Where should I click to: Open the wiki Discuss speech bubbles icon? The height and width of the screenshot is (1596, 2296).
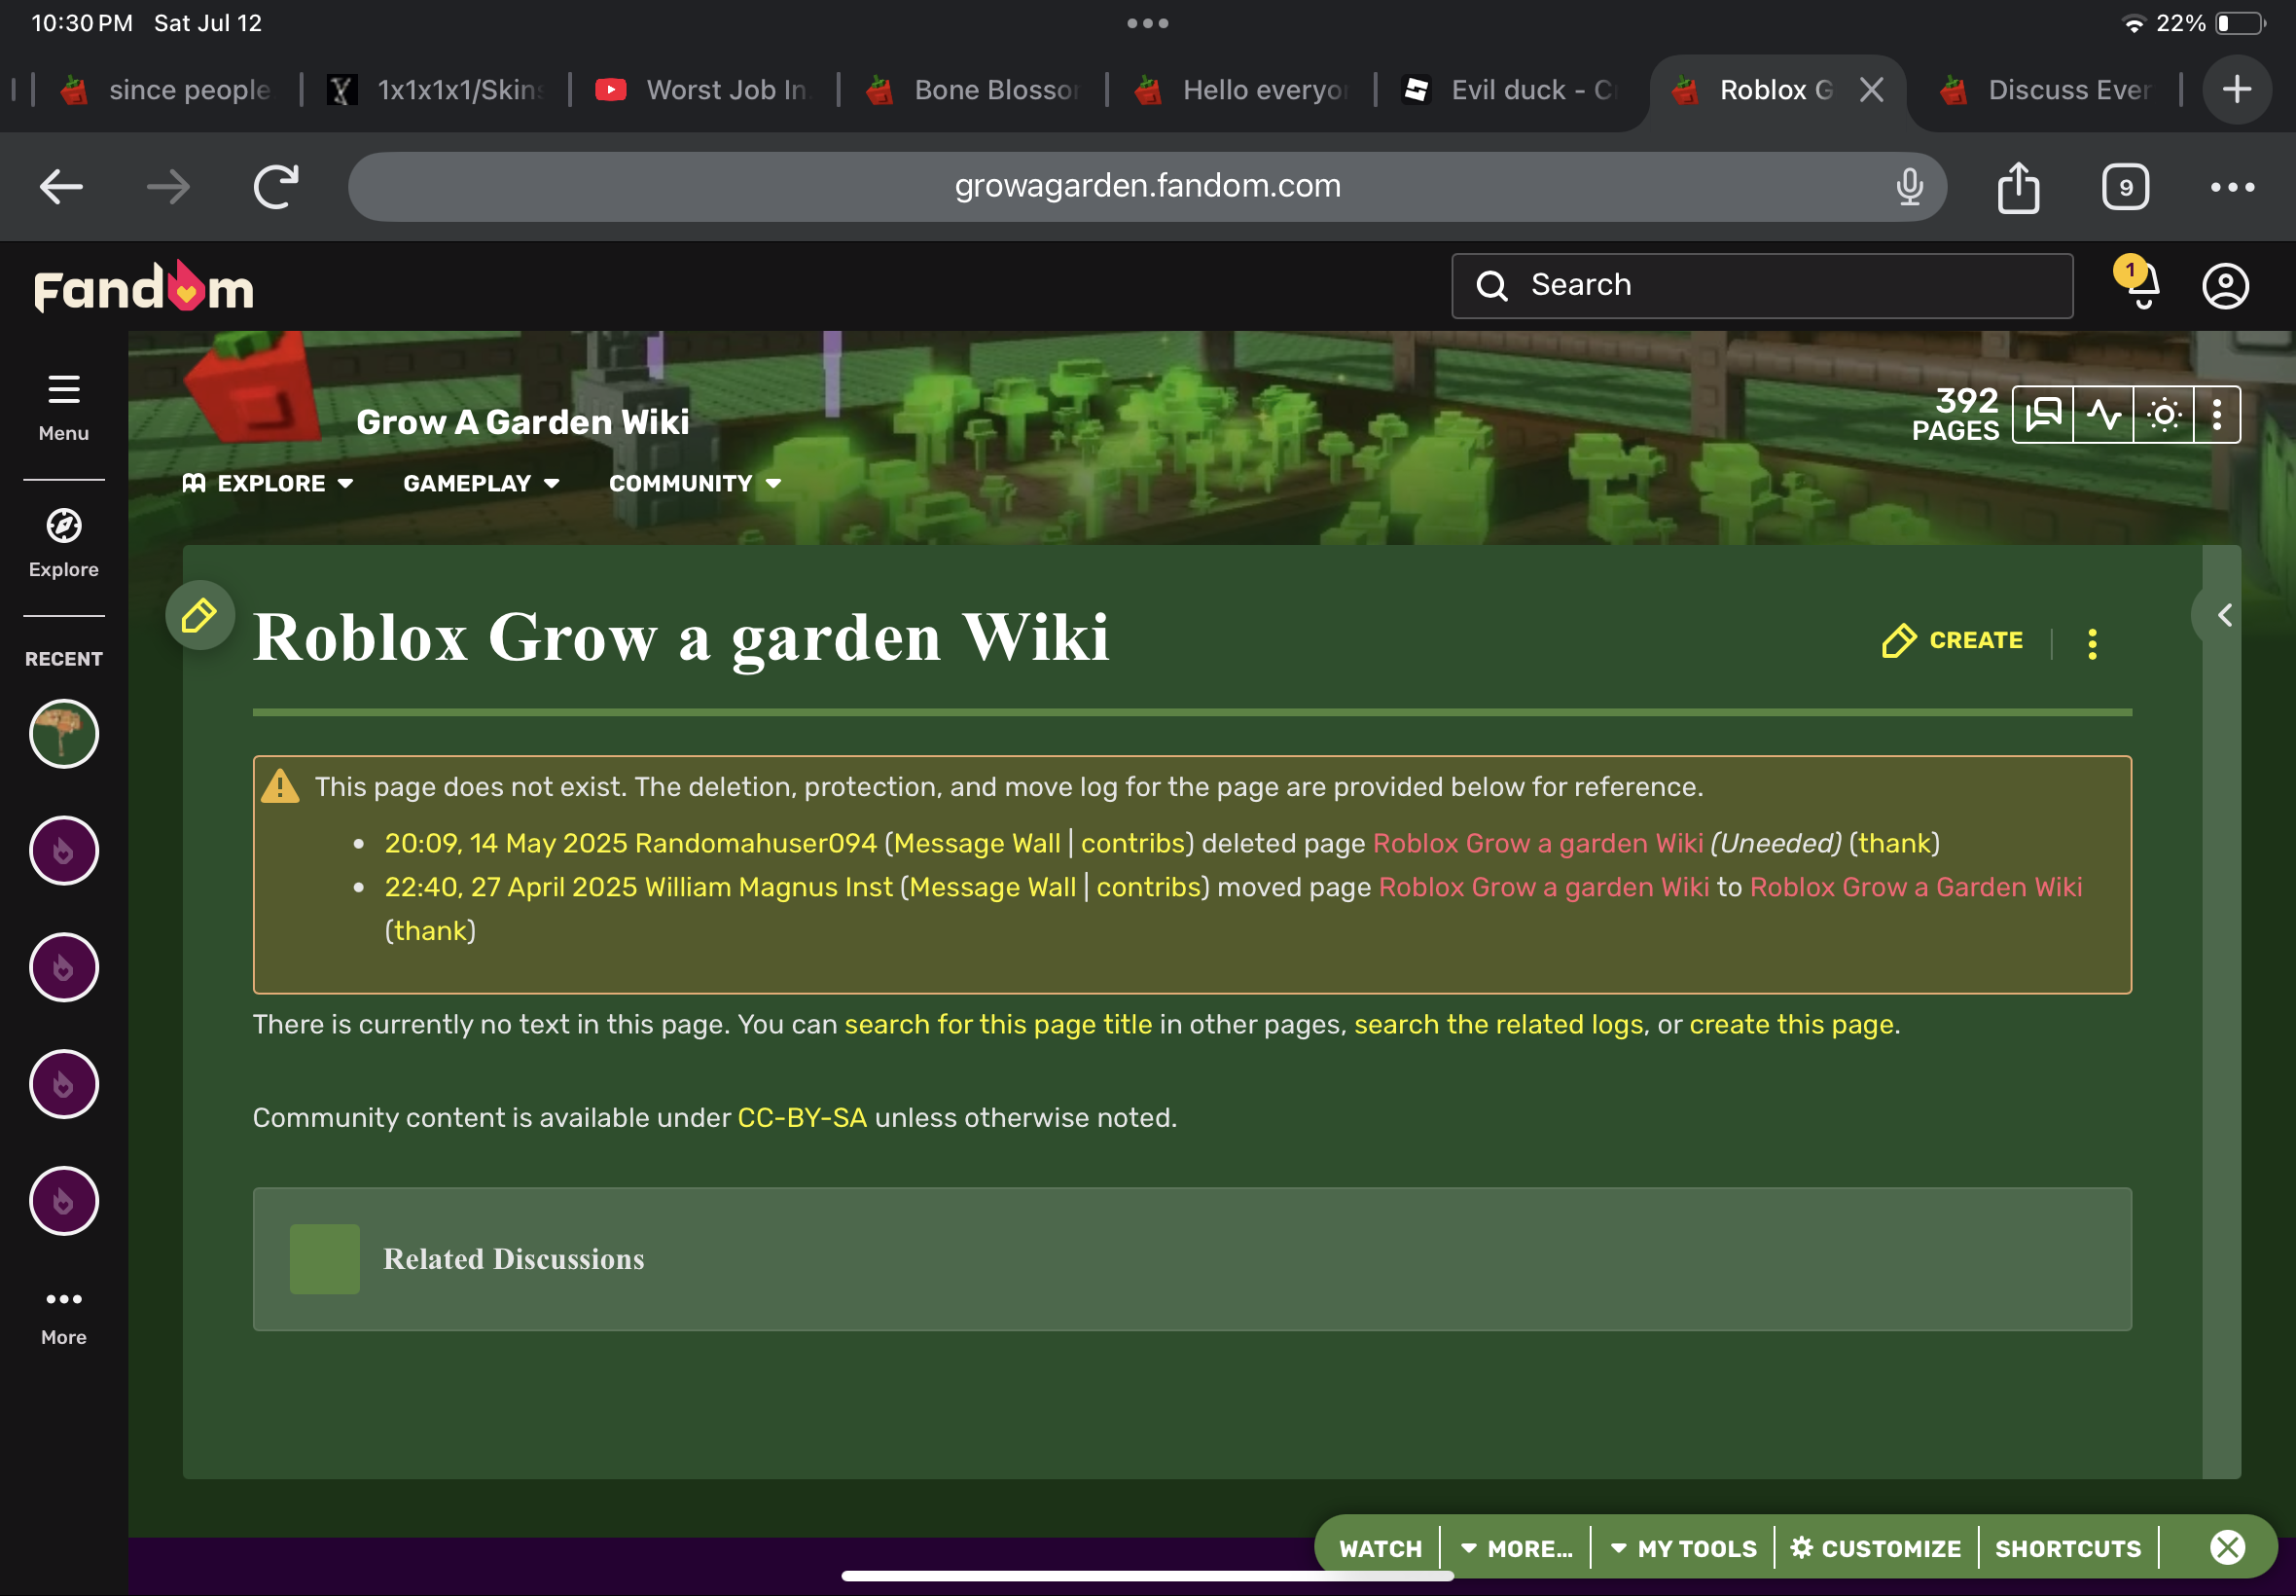2043,414
